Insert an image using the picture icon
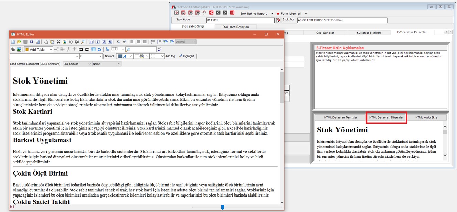The image size is (457, 212). [19, 50]
